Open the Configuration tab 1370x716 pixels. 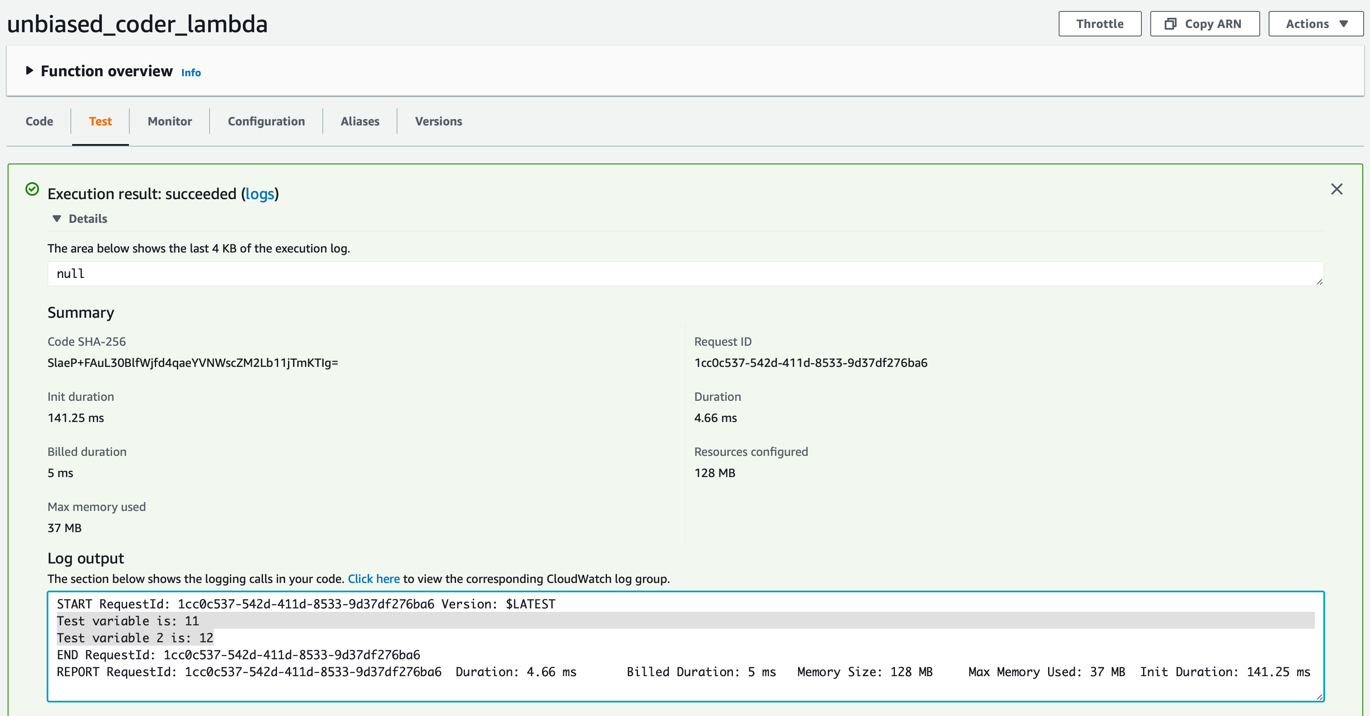coord(266,120)
